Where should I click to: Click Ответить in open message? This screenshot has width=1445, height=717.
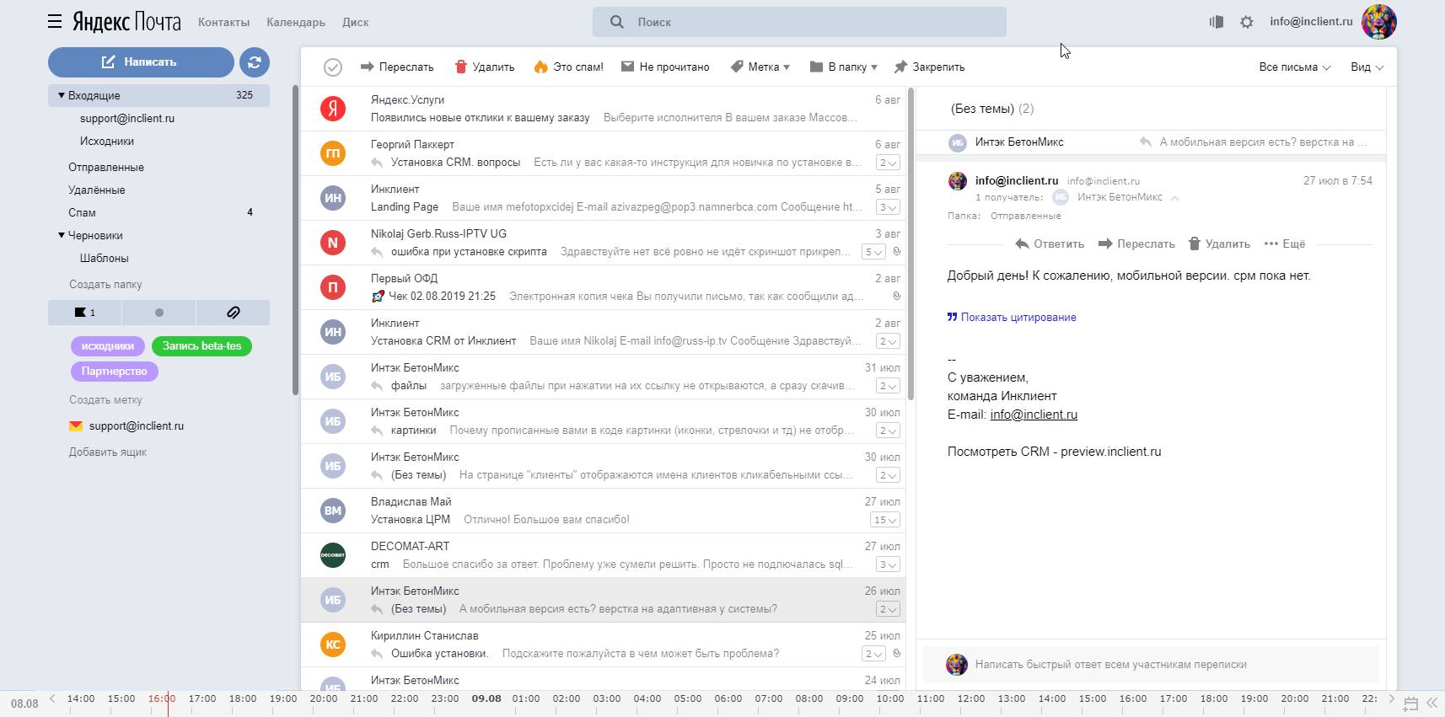(x=1050, y=243)
